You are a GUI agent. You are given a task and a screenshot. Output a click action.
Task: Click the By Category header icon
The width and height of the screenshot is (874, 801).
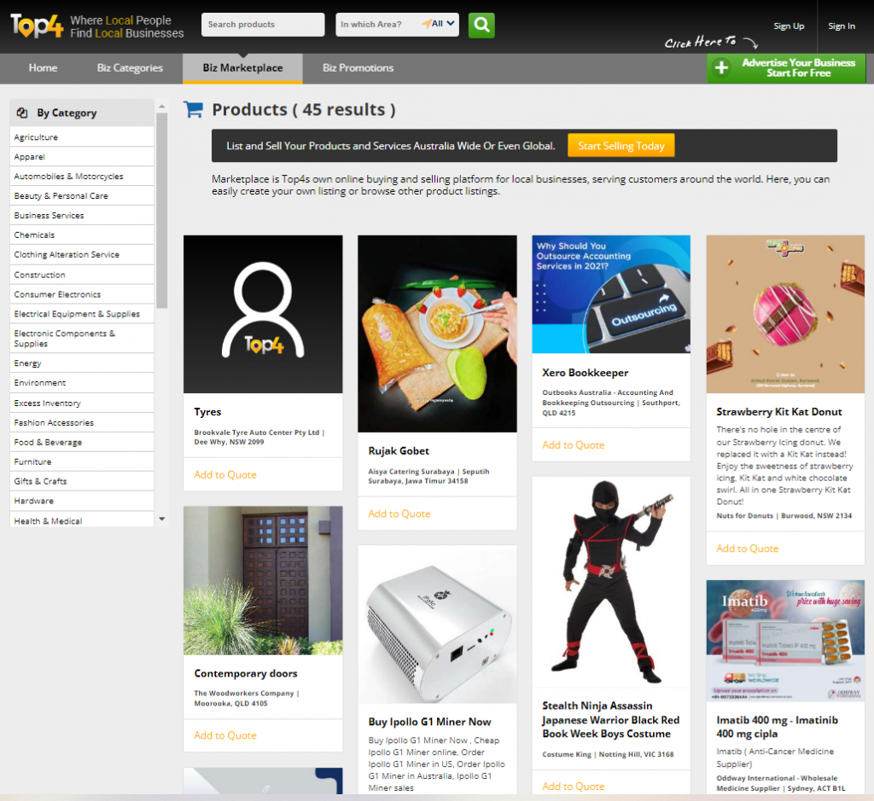pos(22,113)
